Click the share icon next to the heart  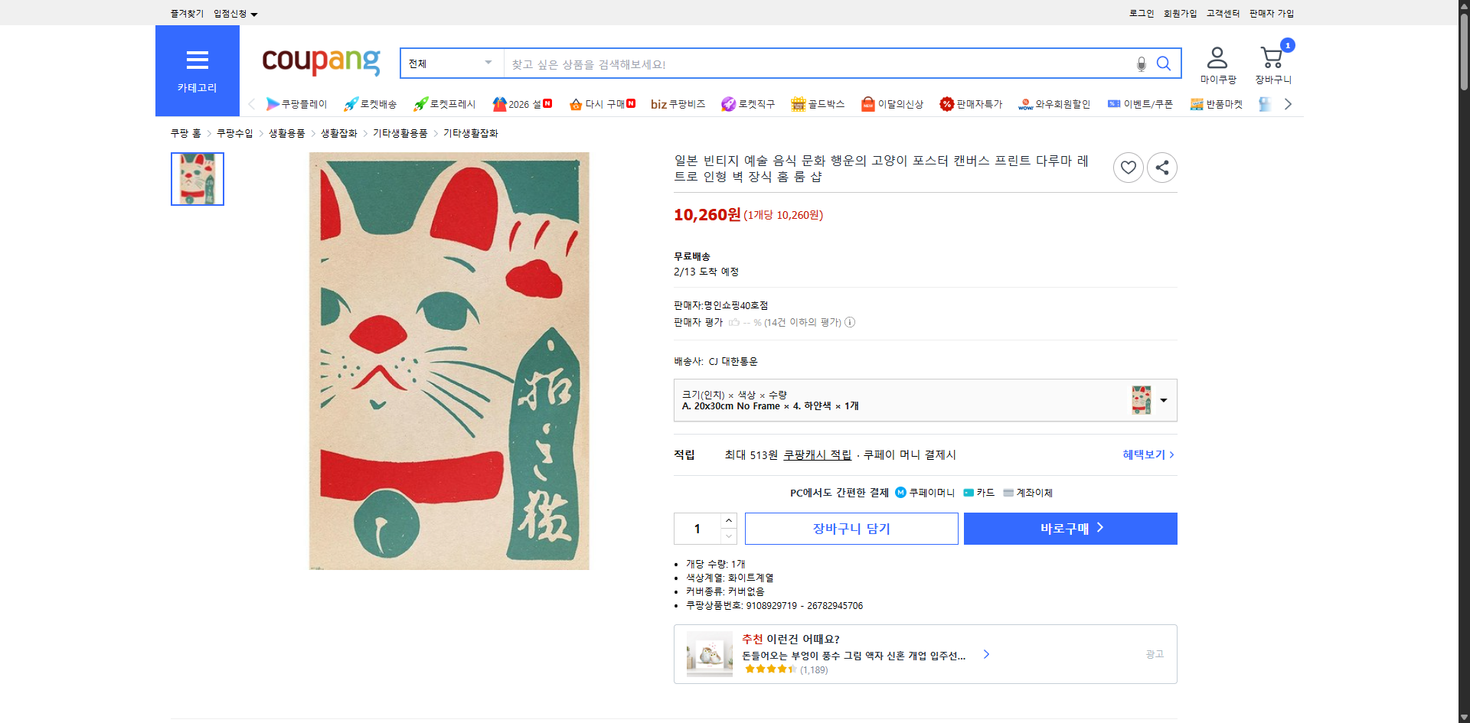coord(1161,167)
